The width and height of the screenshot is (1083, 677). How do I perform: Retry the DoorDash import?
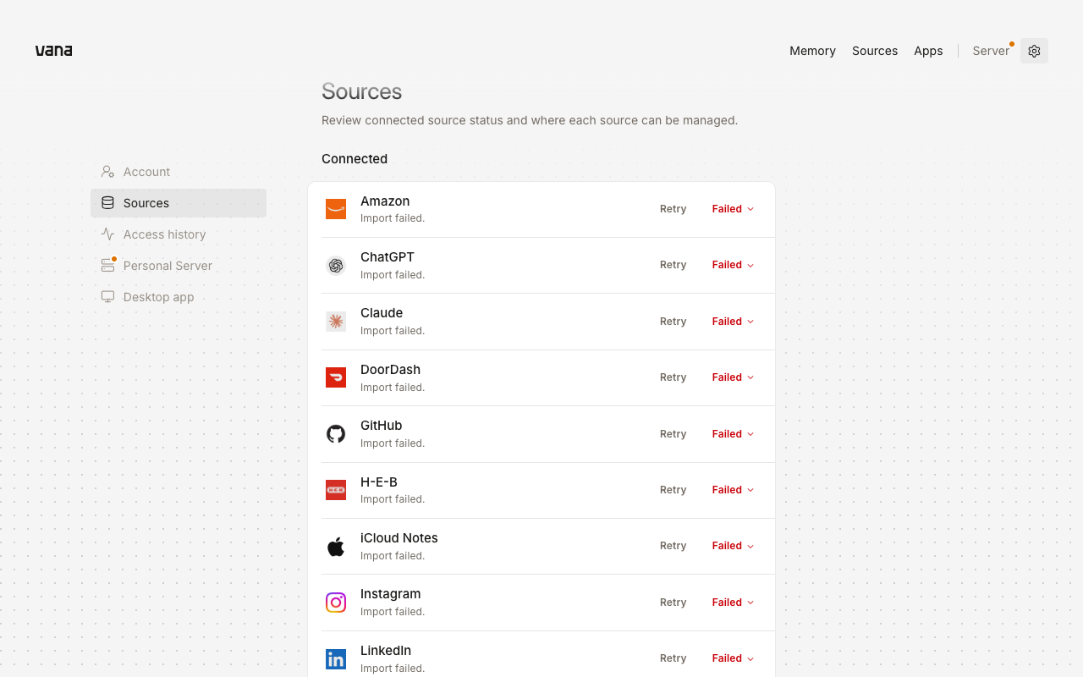(x=673, y=377)
